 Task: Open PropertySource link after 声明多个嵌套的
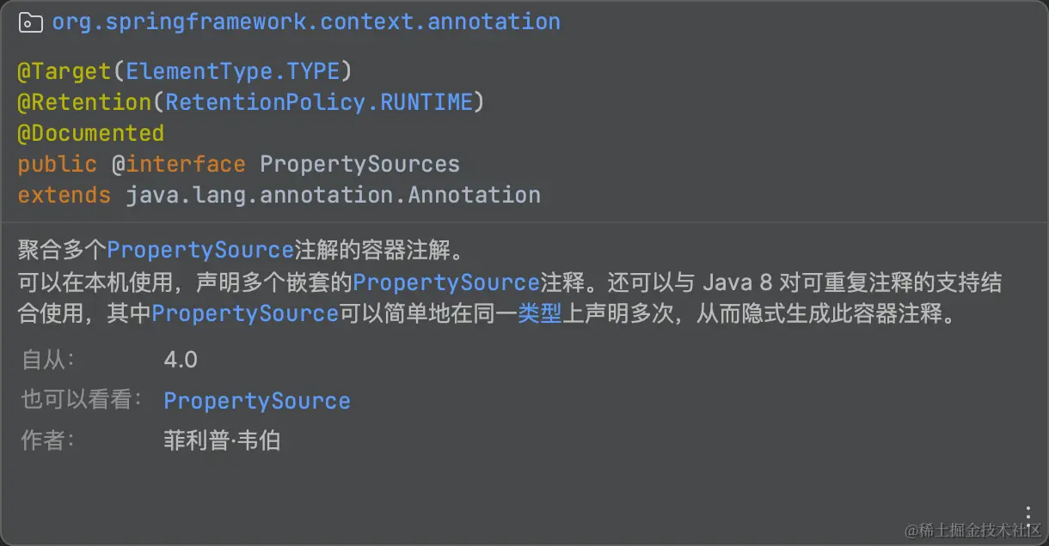coord(445,282)
